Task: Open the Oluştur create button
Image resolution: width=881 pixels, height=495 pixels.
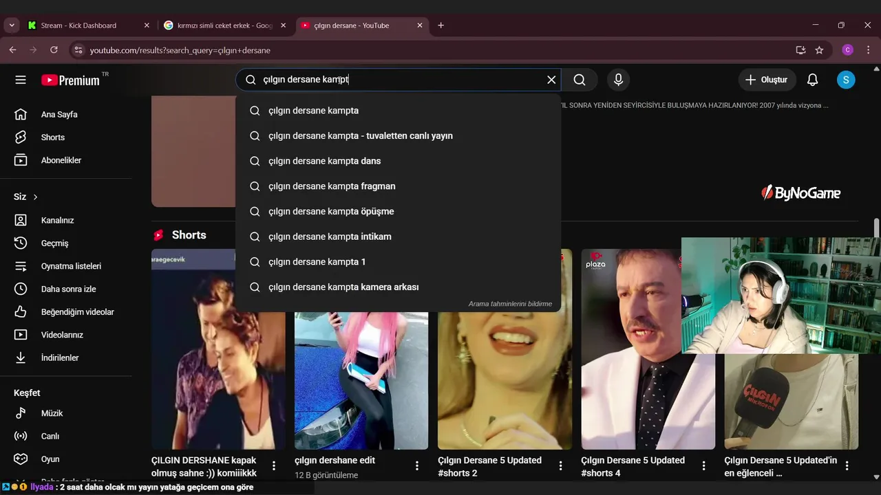Action: [767, 80]
